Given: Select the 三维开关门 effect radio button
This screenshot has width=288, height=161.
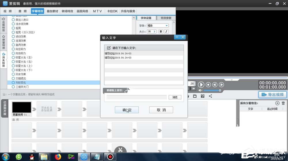Looking at the screenshot, I should [13, 87].
